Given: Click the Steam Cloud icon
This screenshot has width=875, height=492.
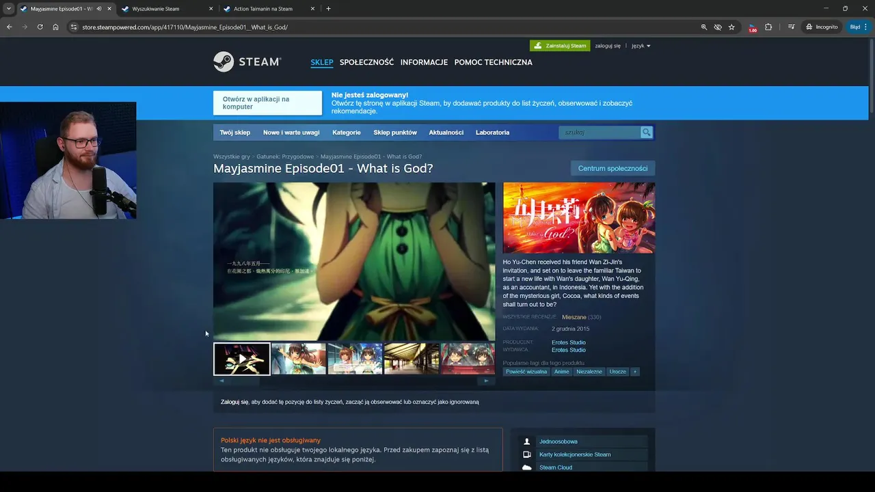Looking at the screenshot, I should (526, 467).
